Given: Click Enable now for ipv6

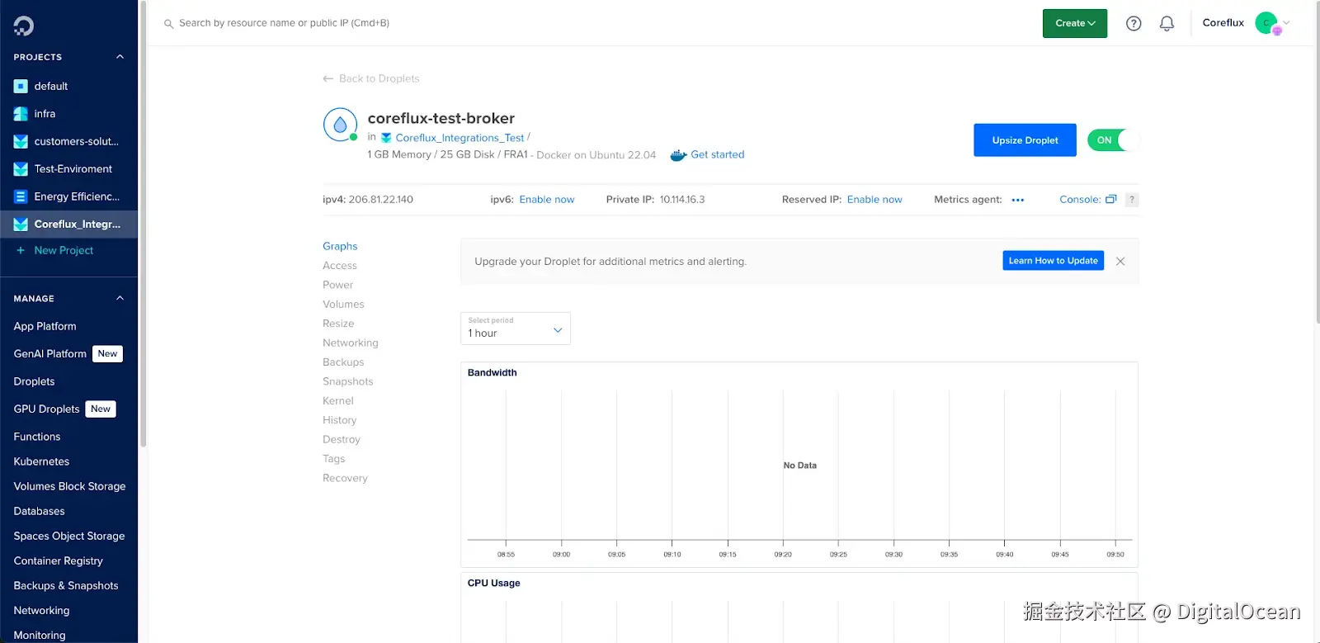Looking at the screenshot, I should click(x=547, y=200).
